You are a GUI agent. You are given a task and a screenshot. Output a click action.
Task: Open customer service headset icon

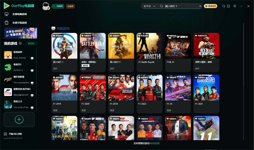(x=224, y=6)
